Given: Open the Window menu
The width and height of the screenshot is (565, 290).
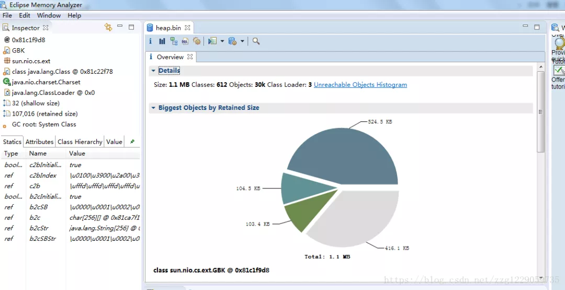Looking at the screenshot, I should [49, 16].
